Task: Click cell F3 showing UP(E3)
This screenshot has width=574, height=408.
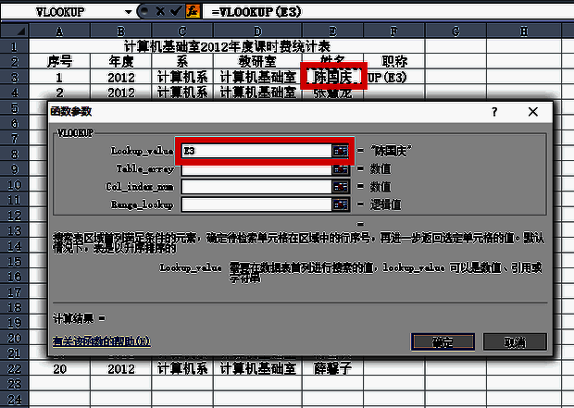Action: [x=394, y=77]
